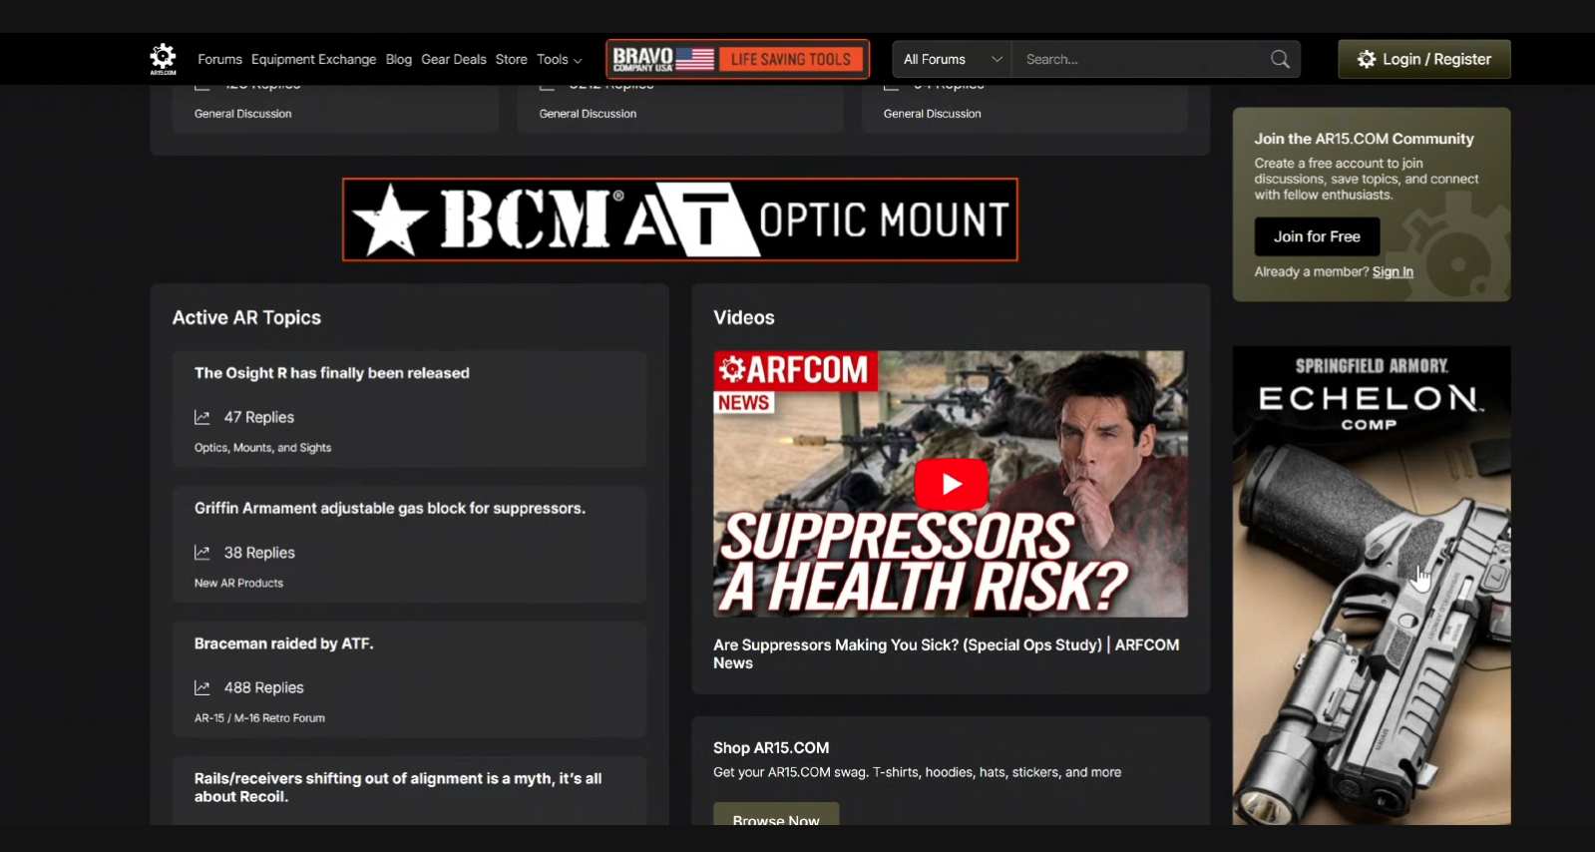Click the Active AR Topics heading
The width and height of the screenshot is (1595, 852).
[x=246, y=317]
